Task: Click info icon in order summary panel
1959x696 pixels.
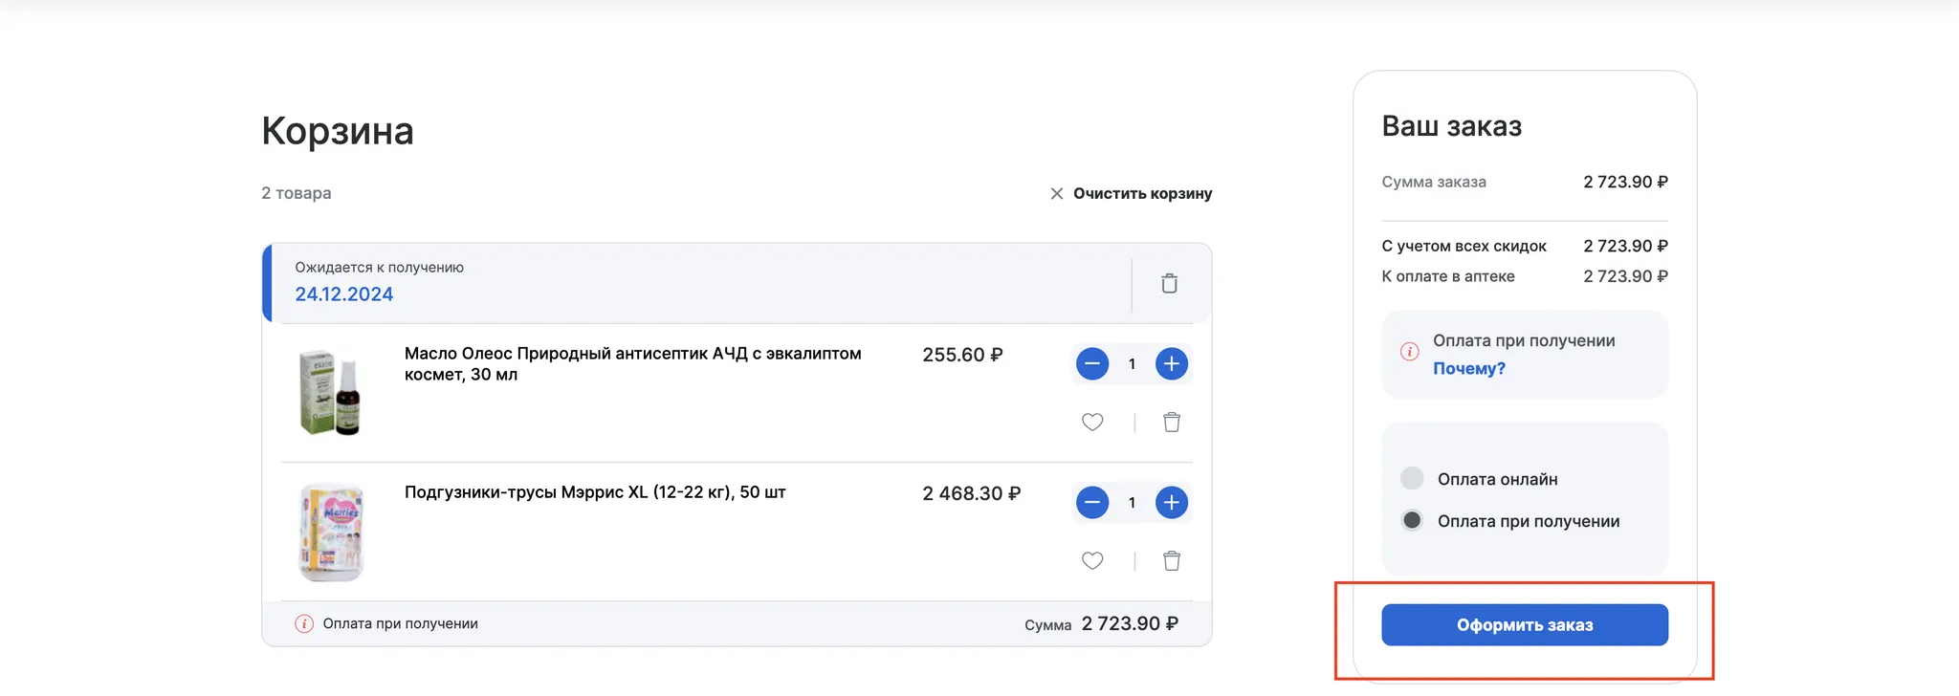Action: pos(1410,352)
